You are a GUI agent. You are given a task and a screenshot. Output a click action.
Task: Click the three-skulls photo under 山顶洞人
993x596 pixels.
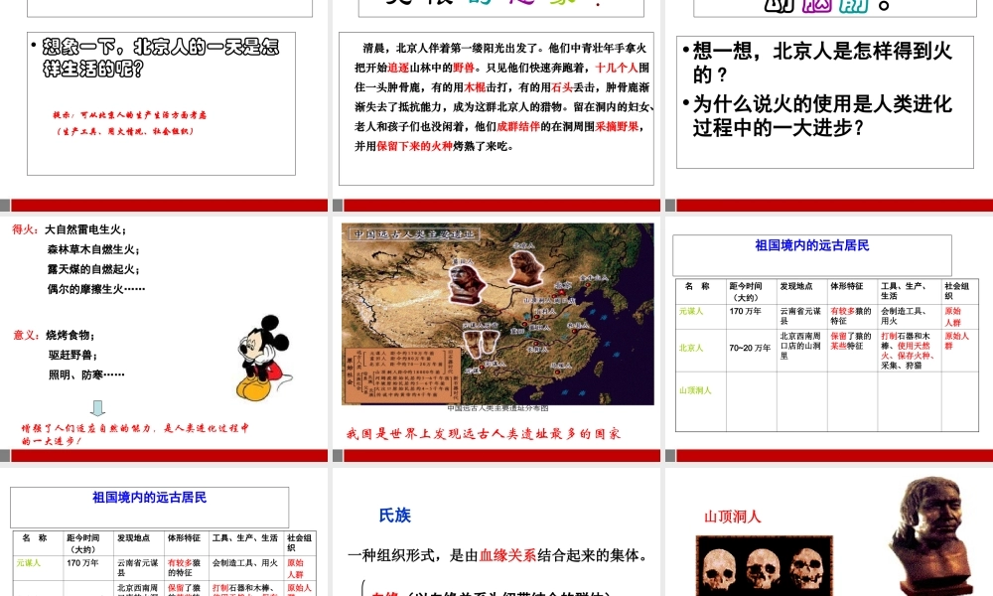[x=765, y=565]
